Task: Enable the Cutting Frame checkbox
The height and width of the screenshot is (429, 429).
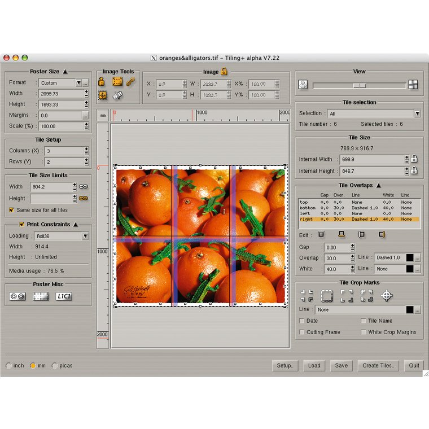Action: (x=302, y=332)
